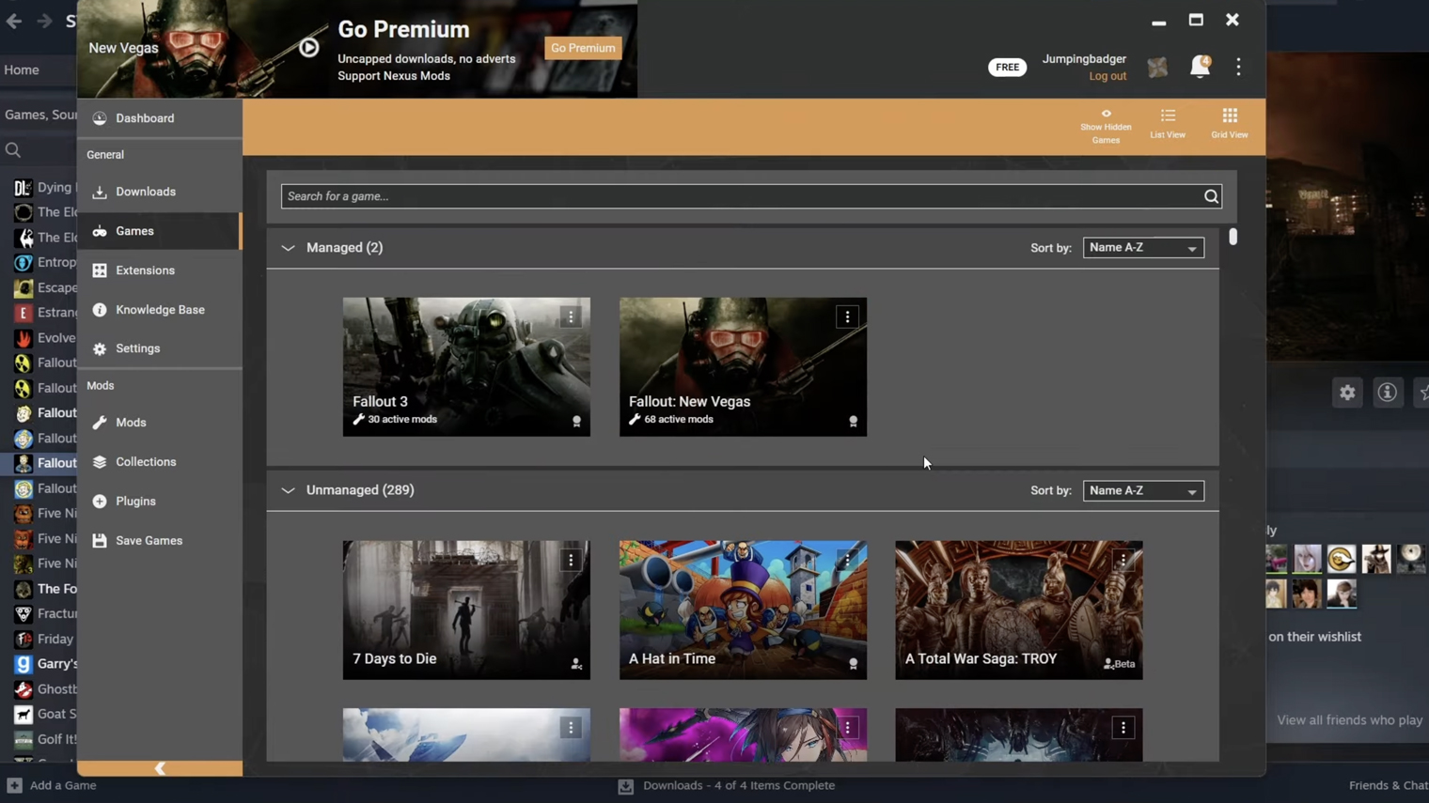Image resolution: width=1429 pixels, height=803 pixels.
Task: Click the Jumpingbadger user avatar
Action: tap(1157, 67)
